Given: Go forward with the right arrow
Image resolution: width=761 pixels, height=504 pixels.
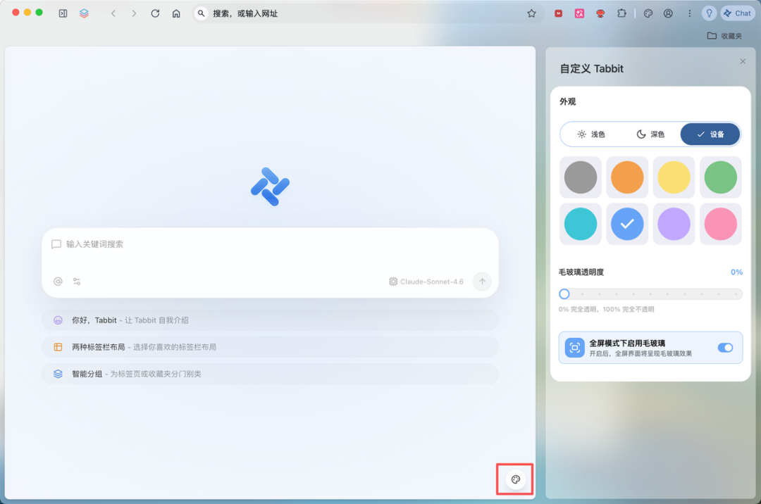Looking at the screenshot, I should [x=134, y=13].
